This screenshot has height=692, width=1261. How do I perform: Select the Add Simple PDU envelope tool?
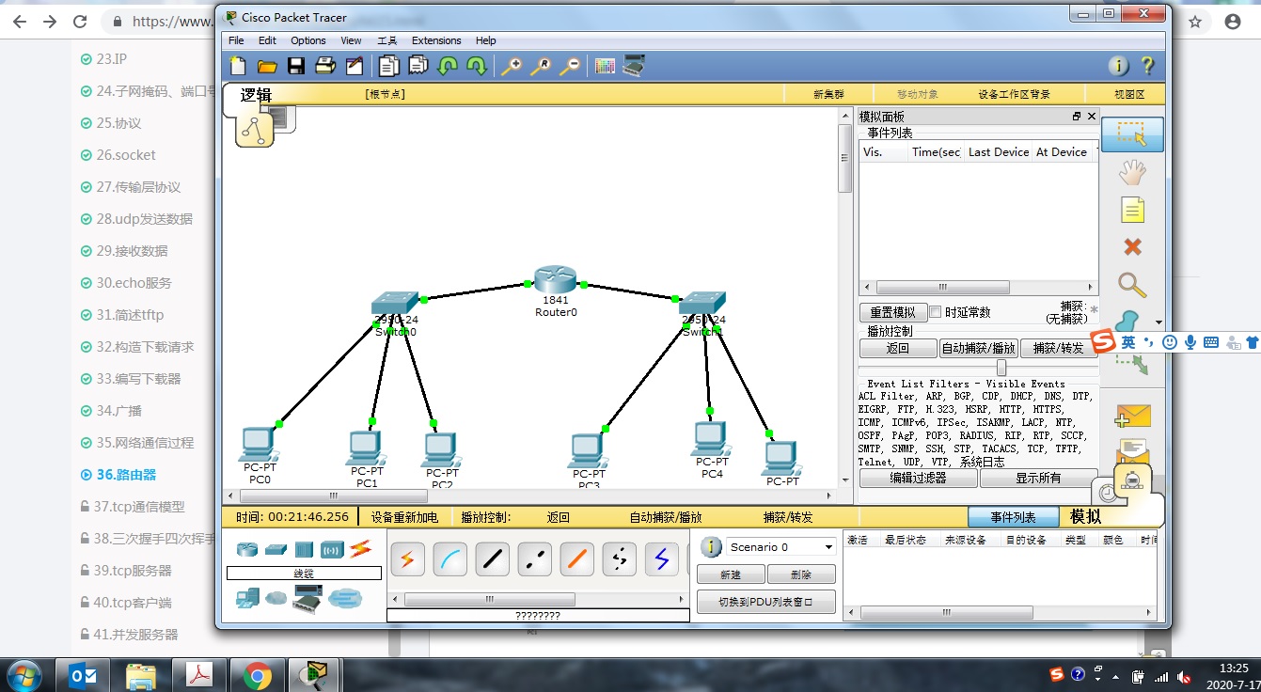(1132, 415)
